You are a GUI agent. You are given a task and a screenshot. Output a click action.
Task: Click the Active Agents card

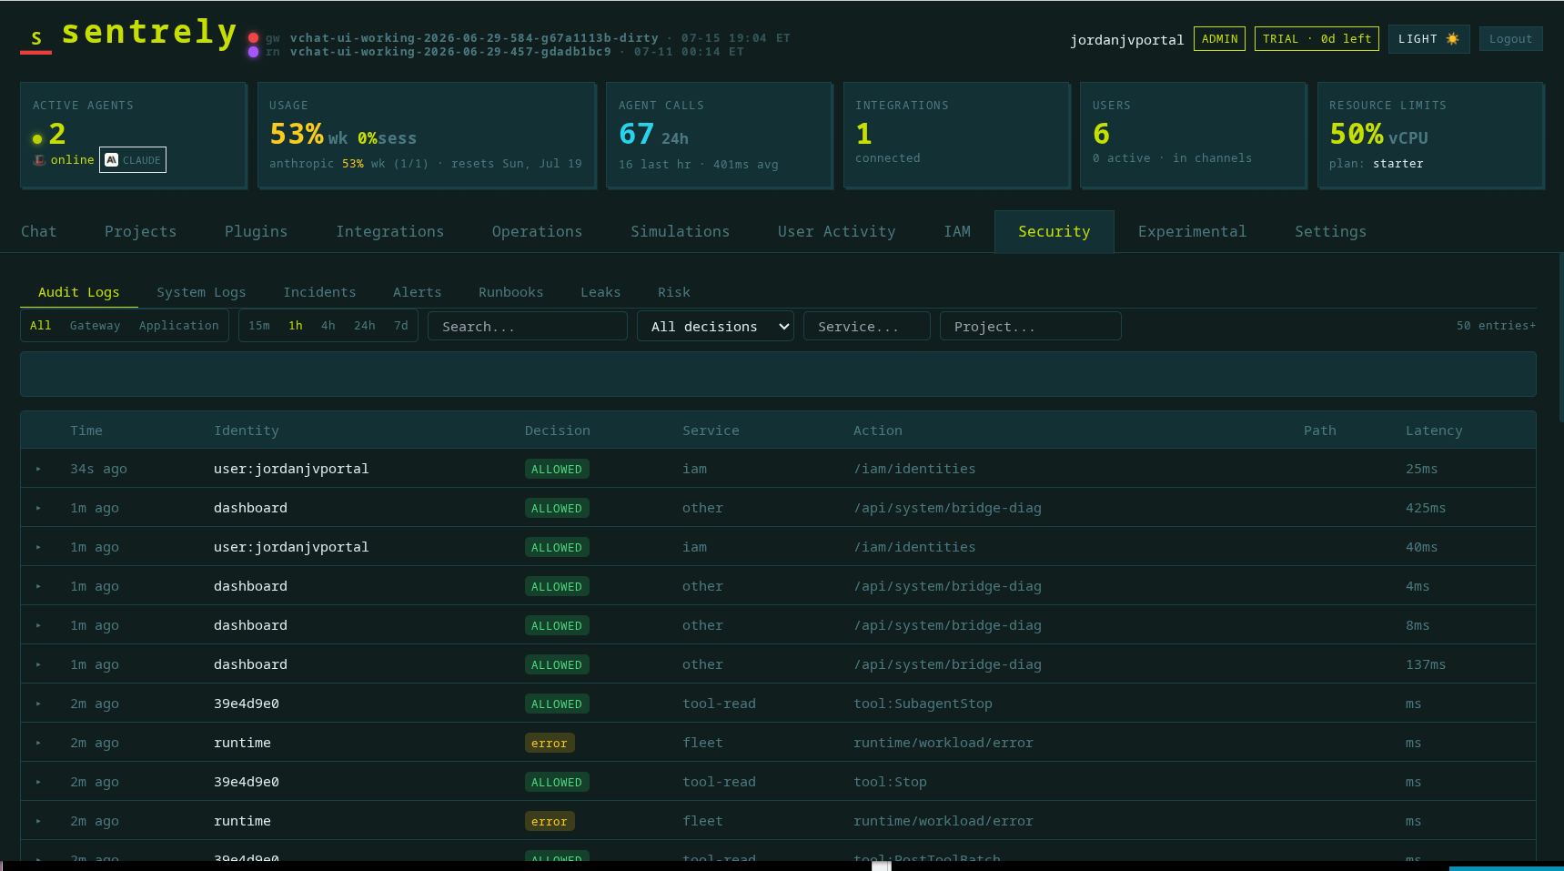click(x=134, y=136)
